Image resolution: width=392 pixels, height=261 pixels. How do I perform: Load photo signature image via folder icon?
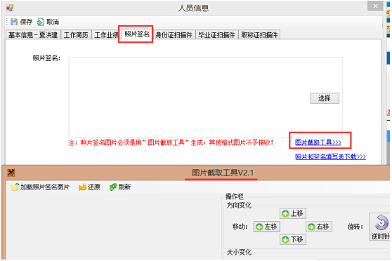(x=15, y=187)
